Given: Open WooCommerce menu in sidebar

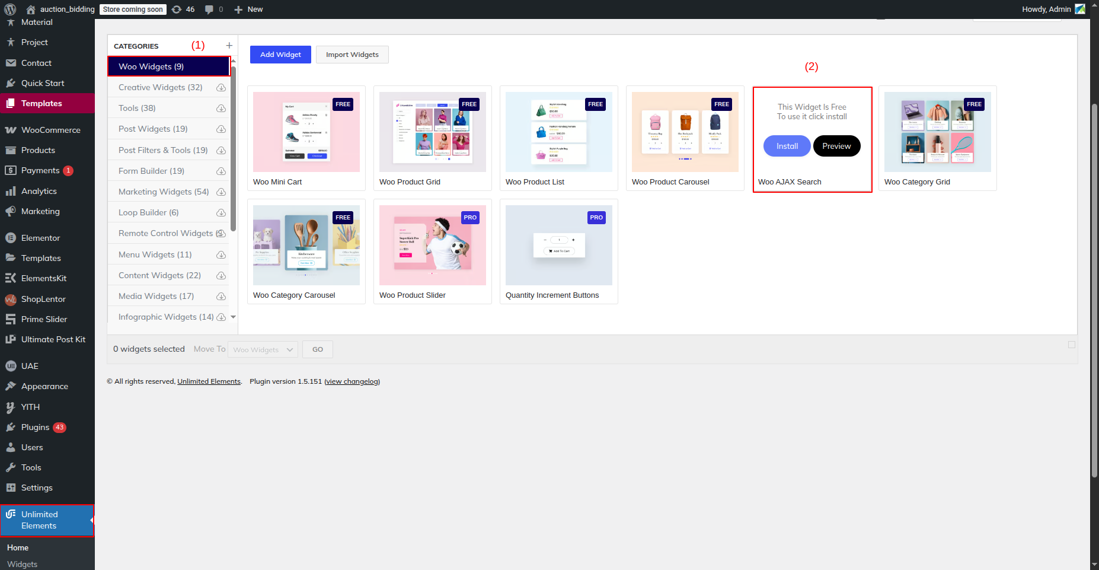Looking at the screenshot, I should [x=50, y=130].
